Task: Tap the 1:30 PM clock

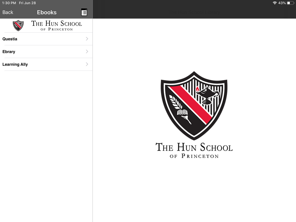Action: click(9, 3)
